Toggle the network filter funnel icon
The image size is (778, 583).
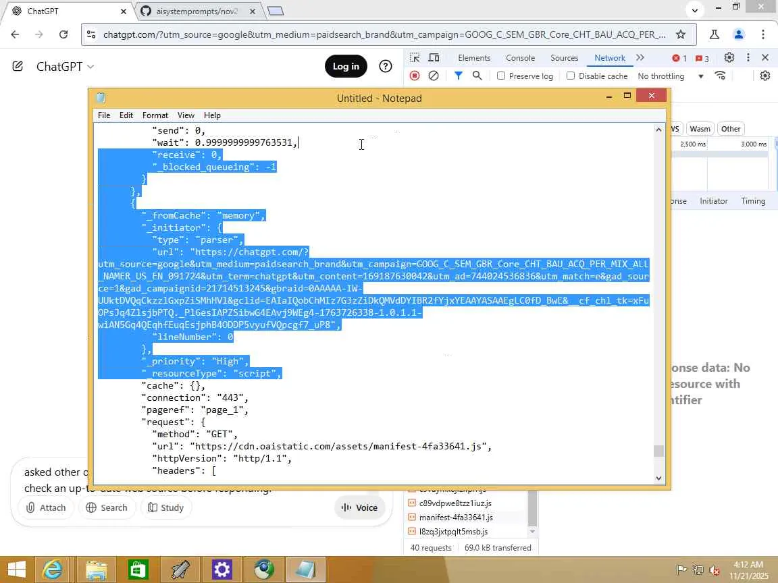459,76
